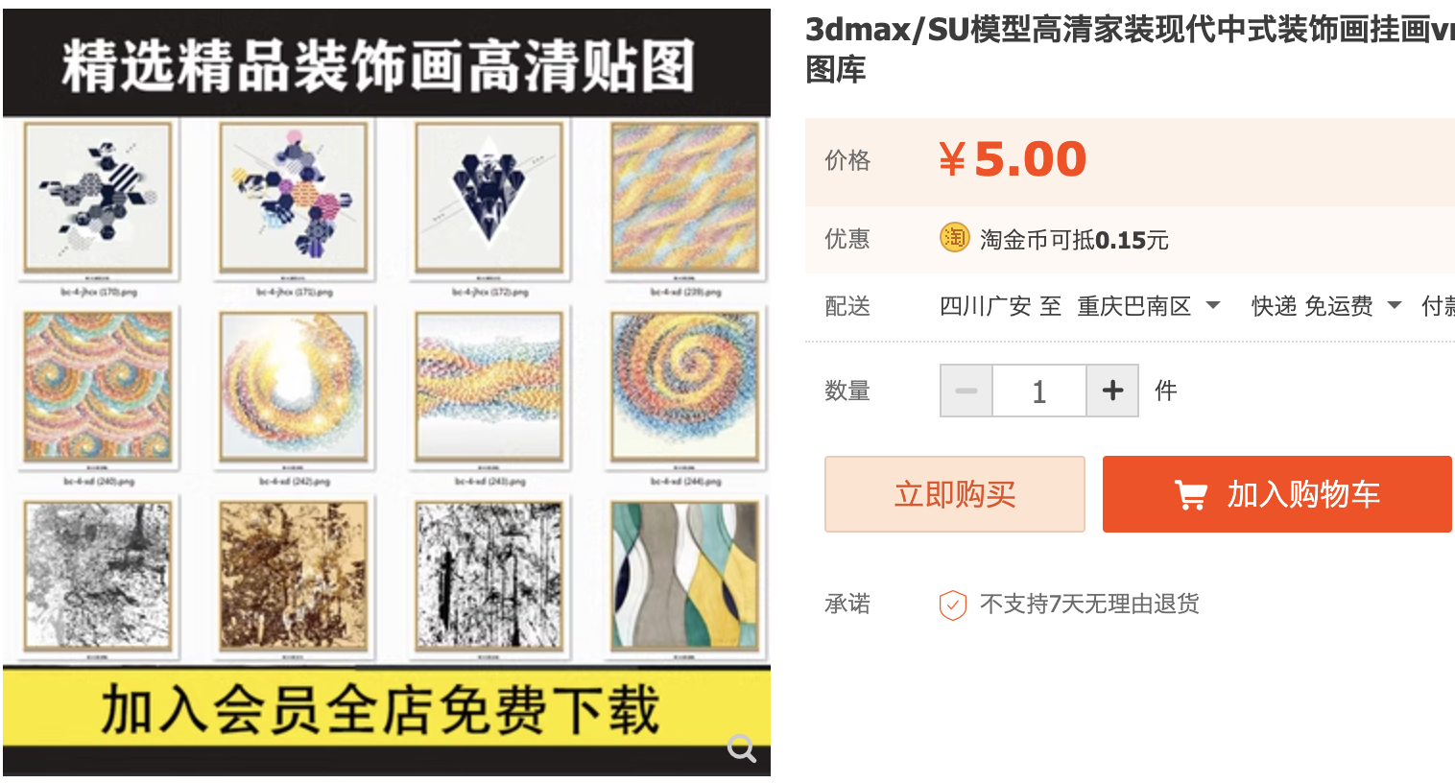The height and width of the screenshot is (783, 1455).
Task: Click the 淘金币可抵0.15元 discount text
Action: click(x=1074, y=240)
